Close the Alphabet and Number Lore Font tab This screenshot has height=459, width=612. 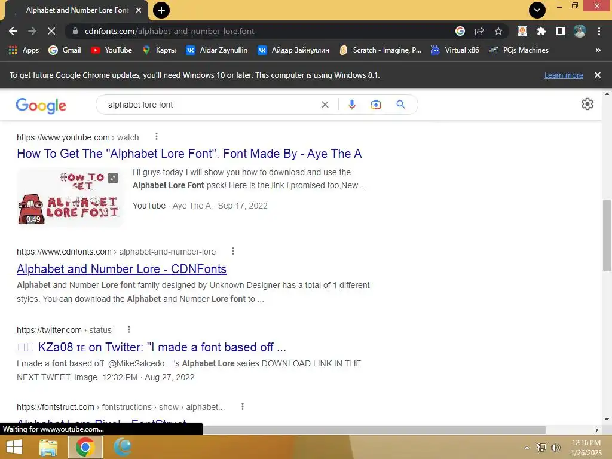[x=139, y=10]
